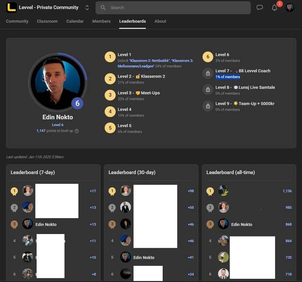Screen dimensions: 302x282
Task: Click the large Edin Nokto profile picture
Action: coord(57,81)
